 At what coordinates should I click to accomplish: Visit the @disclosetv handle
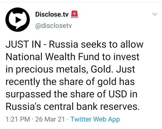click(53, 26)
